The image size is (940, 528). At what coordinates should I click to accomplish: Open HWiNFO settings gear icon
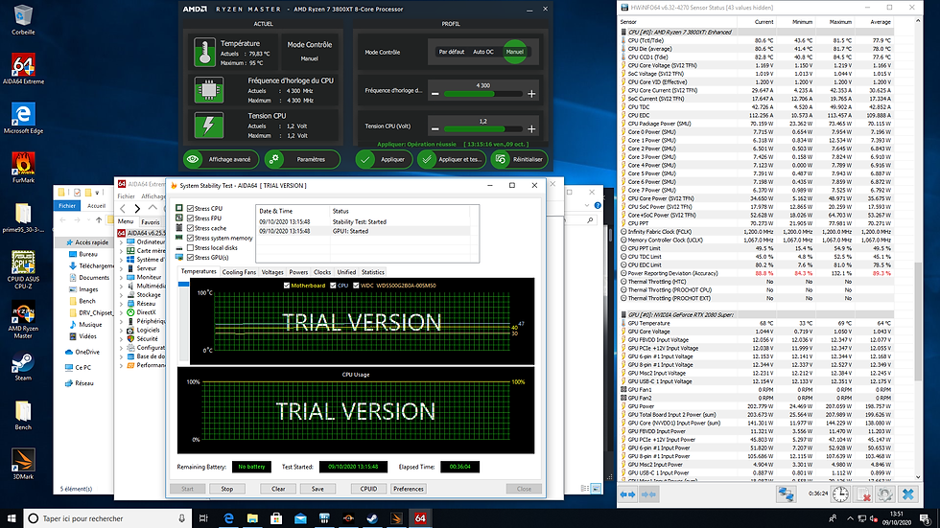(885, 494)
